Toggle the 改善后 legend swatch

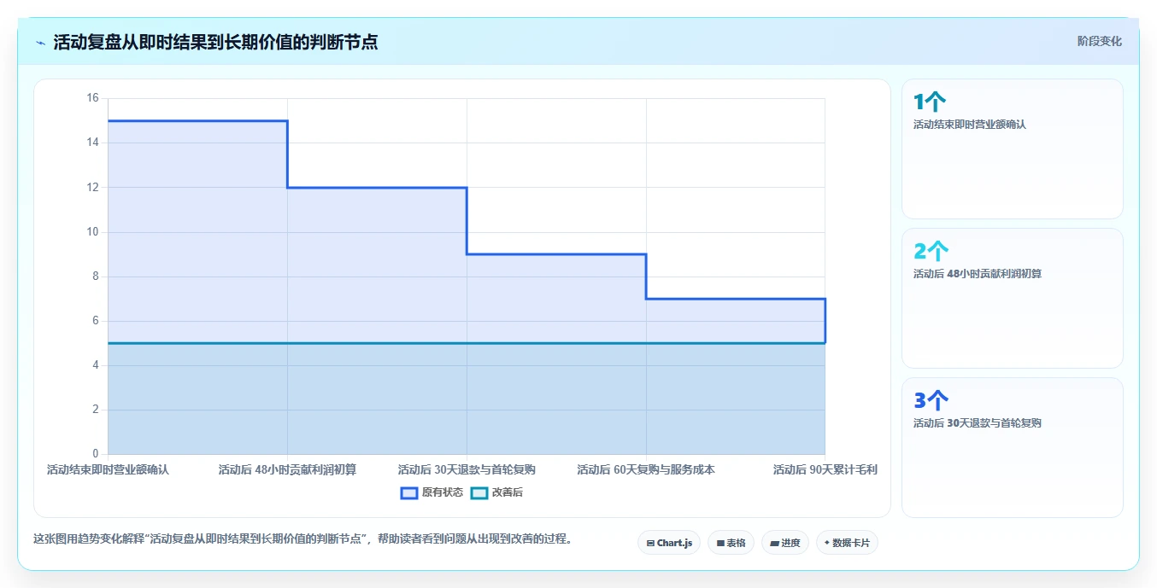click(x=479, y=492)
